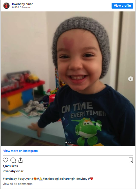Click the share upload icon

pos(20,160)
